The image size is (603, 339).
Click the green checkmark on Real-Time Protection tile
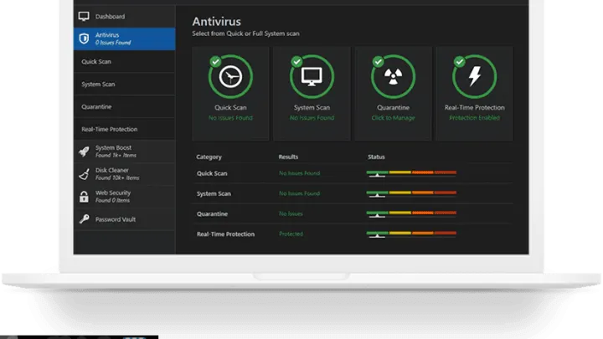coord(459,61)
